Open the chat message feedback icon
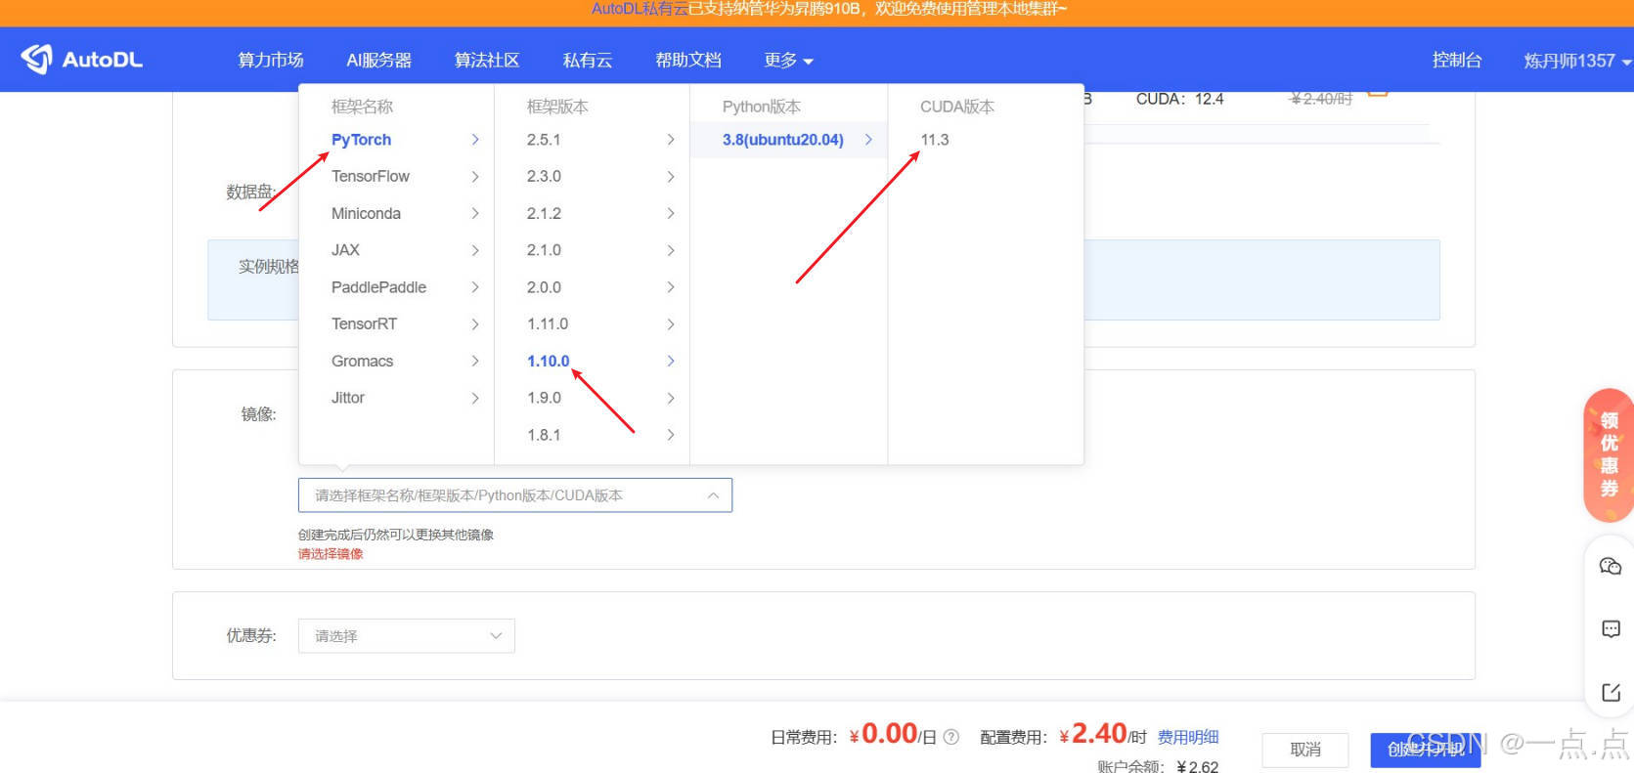 (x=1611, y=628)
